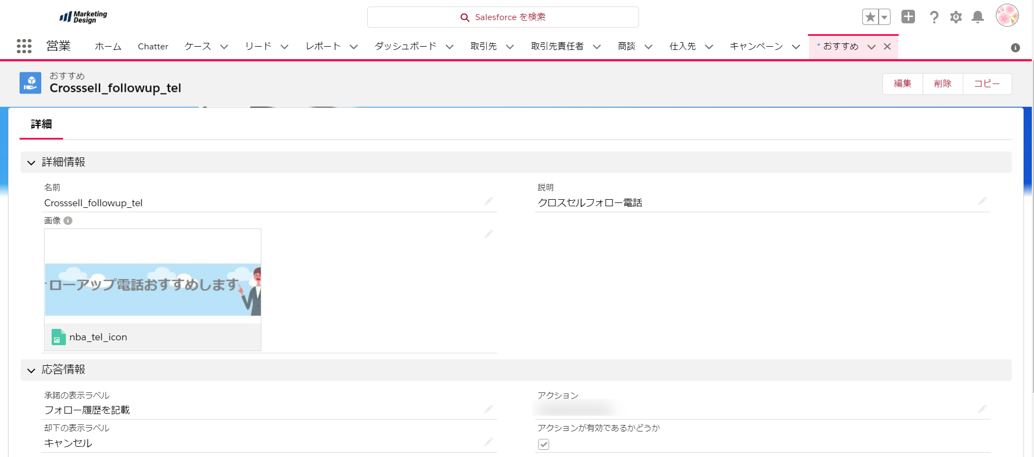1034x457 pixels.
Task: Switch to the ホーム tab
Action: click(x=108, y=47)
